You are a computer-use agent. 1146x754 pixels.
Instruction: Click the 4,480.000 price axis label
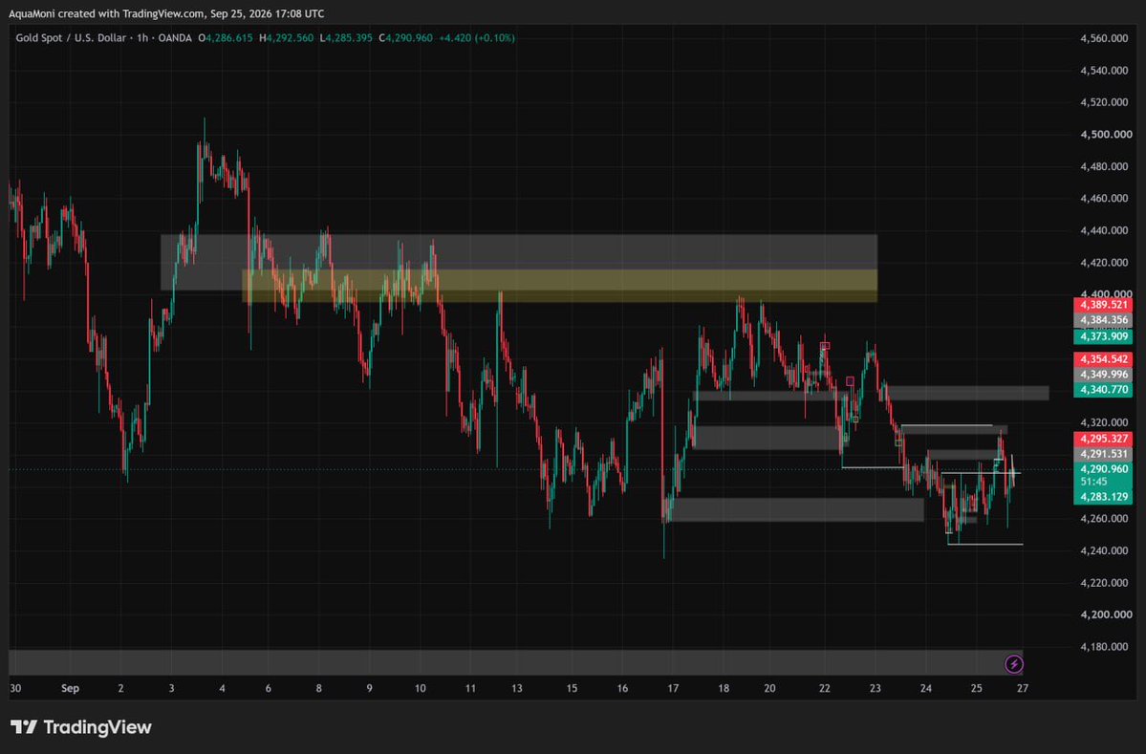(1104, 166)
